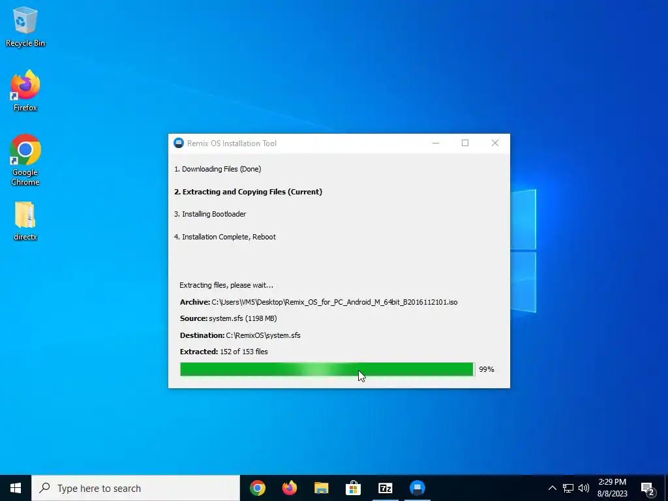Select the Google Chrome desktop shortcut
This screenshot has height=501, width=668.
(25, 160)
